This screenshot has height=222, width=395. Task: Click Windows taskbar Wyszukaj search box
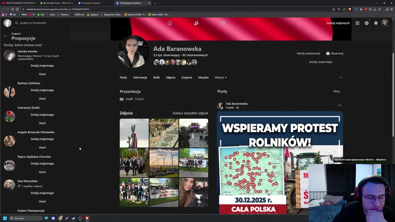tap(26, 218)
